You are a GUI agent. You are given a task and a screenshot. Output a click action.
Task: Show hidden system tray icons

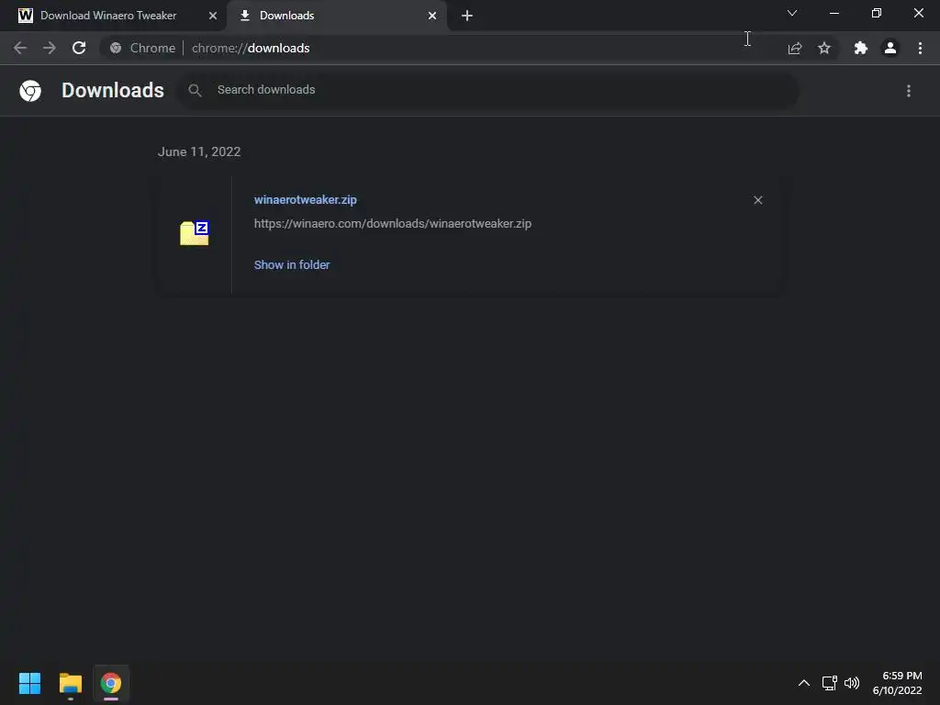point(804,683)
